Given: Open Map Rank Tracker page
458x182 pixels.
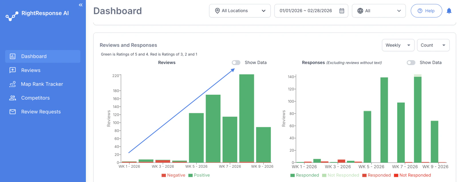Looking at the screenshot, I should coord(43,84).
